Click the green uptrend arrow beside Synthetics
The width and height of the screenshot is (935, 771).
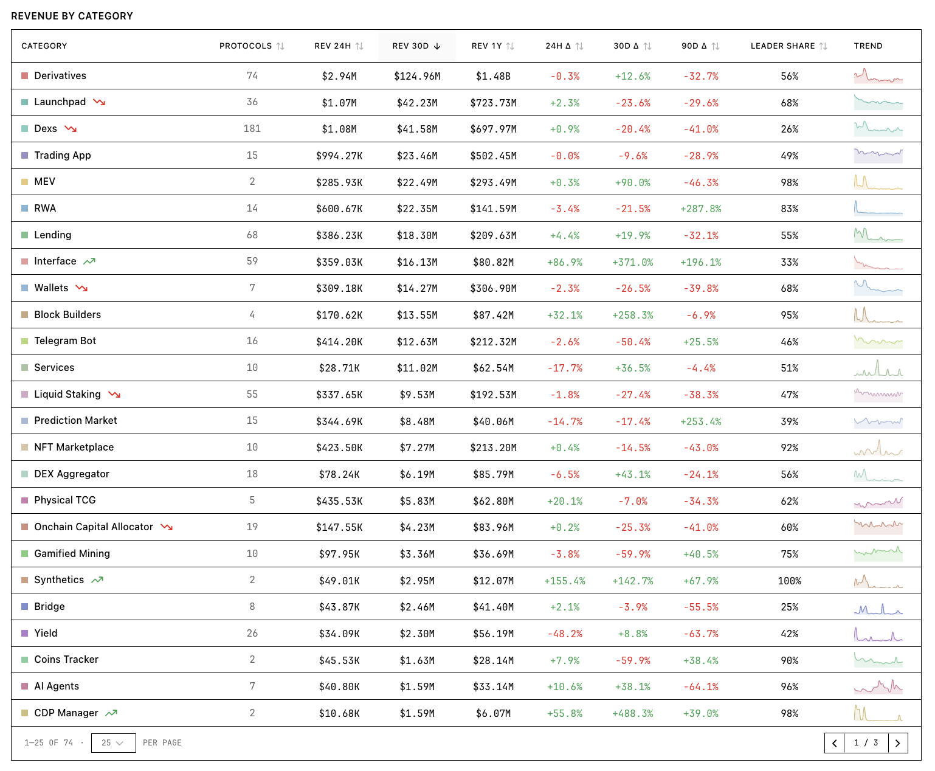coord(96,579)
